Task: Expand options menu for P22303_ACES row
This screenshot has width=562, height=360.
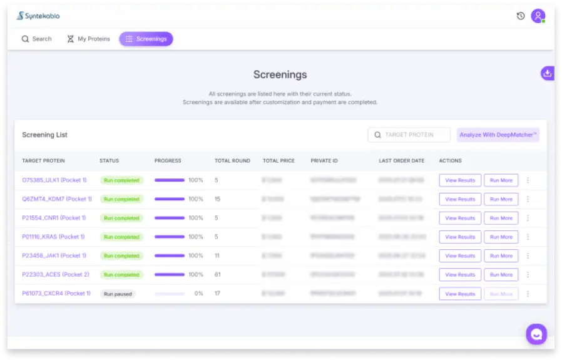Action: [x=528, y=274]
